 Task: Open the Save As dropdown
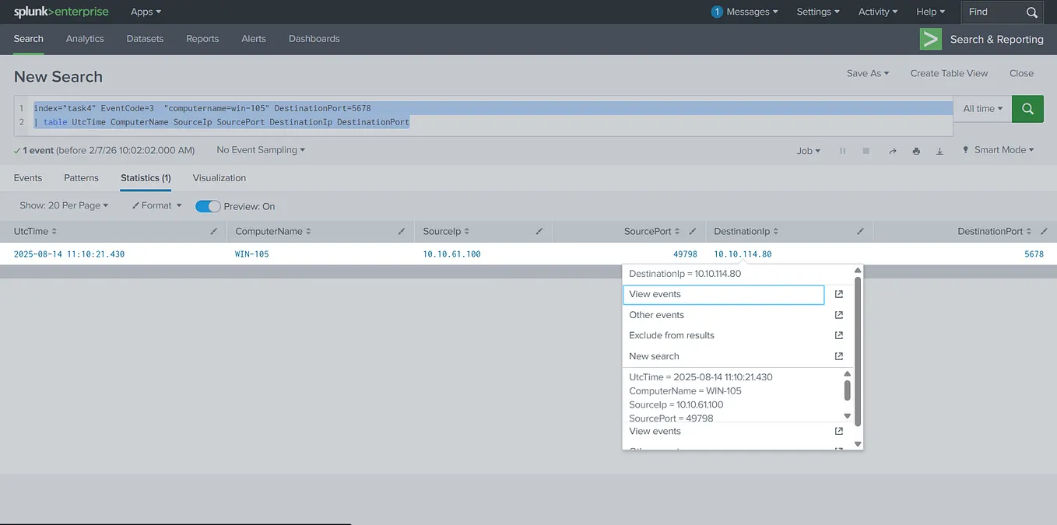coord(868,73)
